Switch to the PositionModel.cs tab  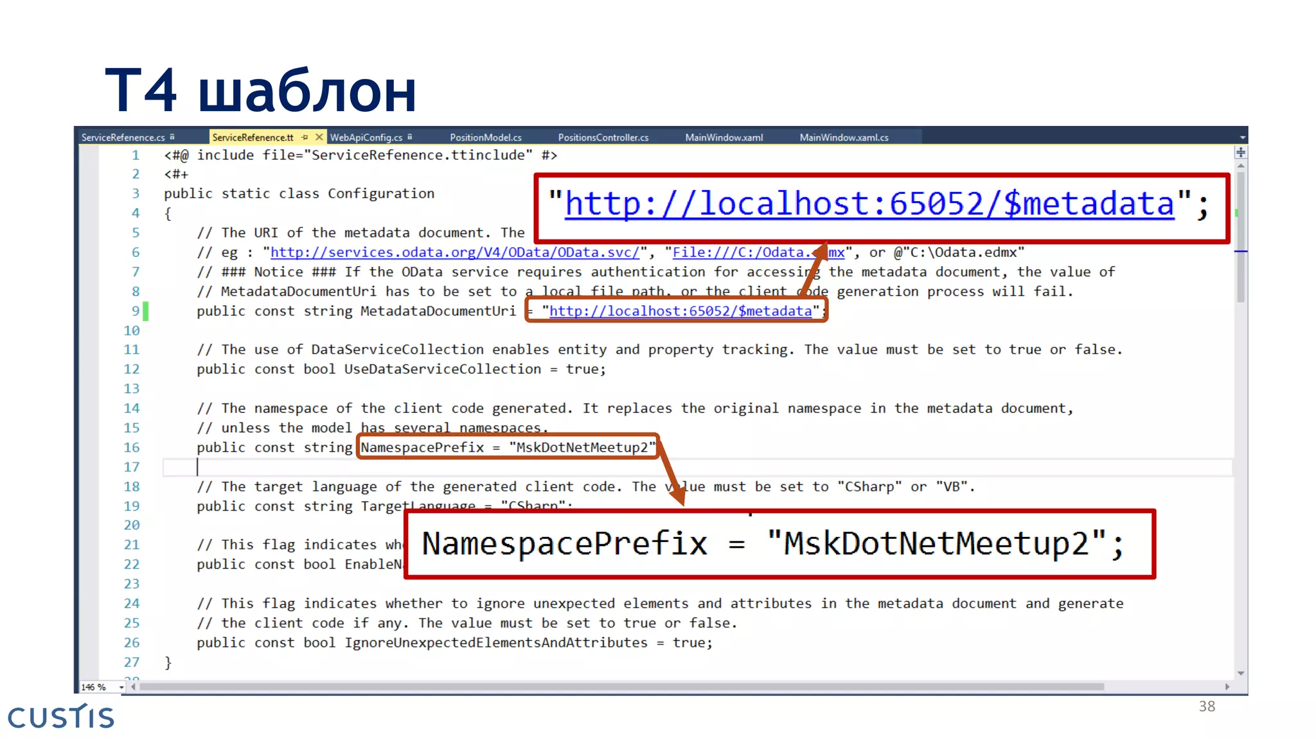[485, 137]
